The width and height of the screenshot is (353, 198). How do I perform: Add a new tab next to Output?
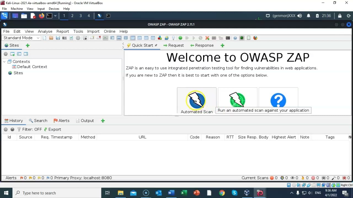(x=103, y=121)
